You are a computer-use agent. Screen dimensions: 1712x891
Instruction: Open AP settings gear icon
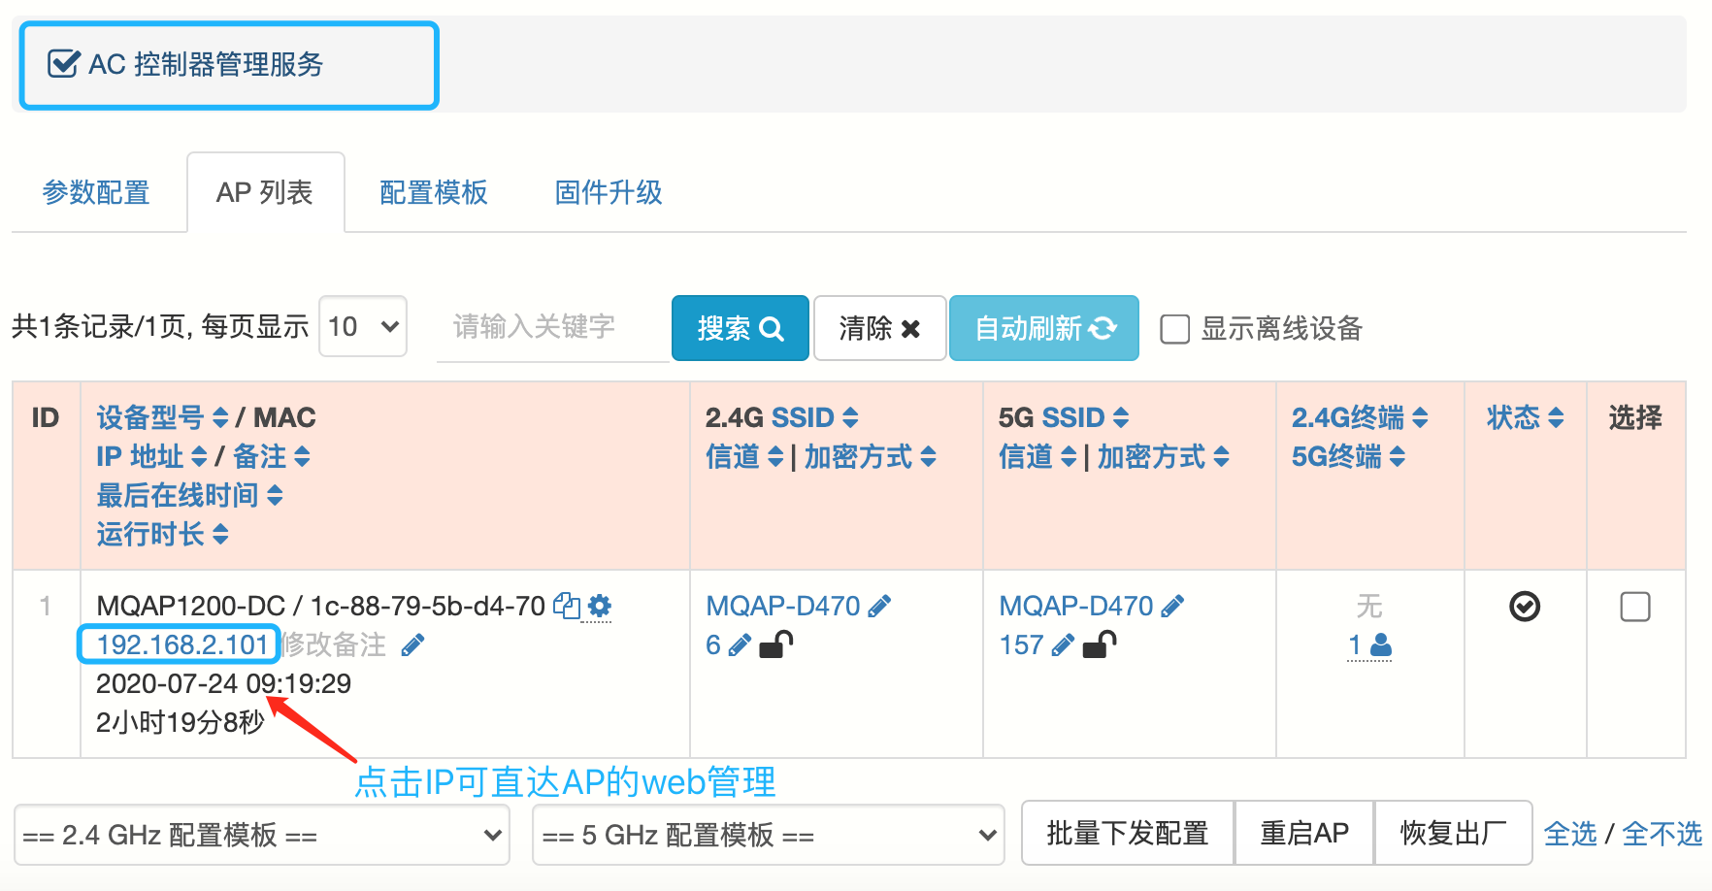(x=600, y=607)
